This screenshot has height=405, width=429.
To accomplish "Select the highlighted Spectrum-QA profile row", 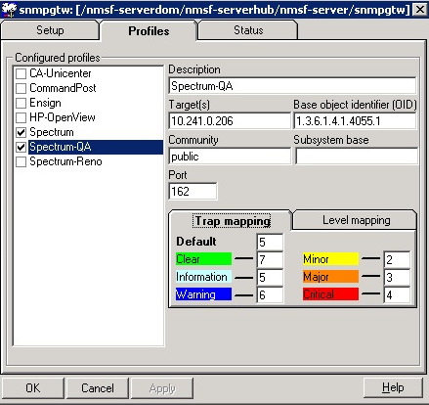I will [x=96, y=147].
